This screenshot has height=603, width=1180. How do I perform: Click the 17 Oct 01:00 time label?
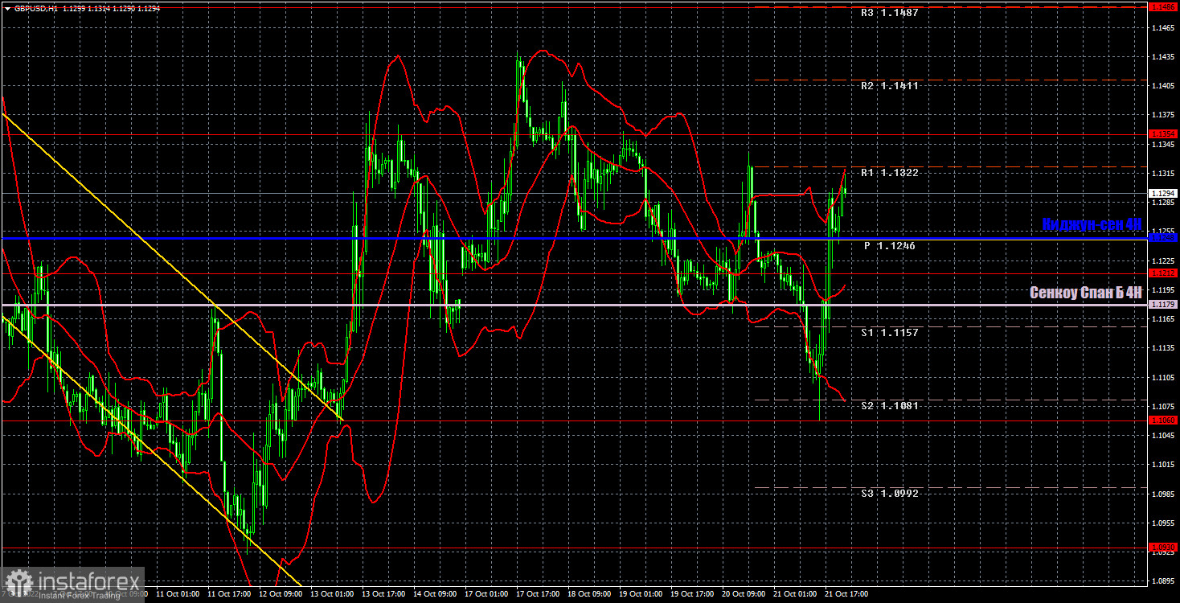click(x=486, y=595)
